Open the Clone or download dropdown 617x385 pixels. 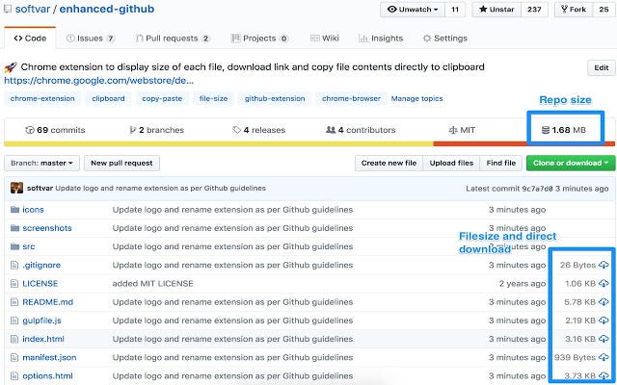(571, 163)
